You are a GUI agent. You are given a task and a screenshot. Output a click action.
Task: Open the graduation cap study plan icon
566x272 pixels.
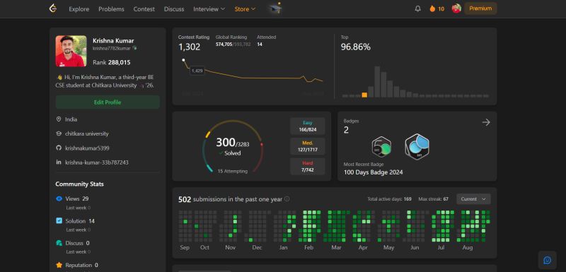[x=276, y=8]
